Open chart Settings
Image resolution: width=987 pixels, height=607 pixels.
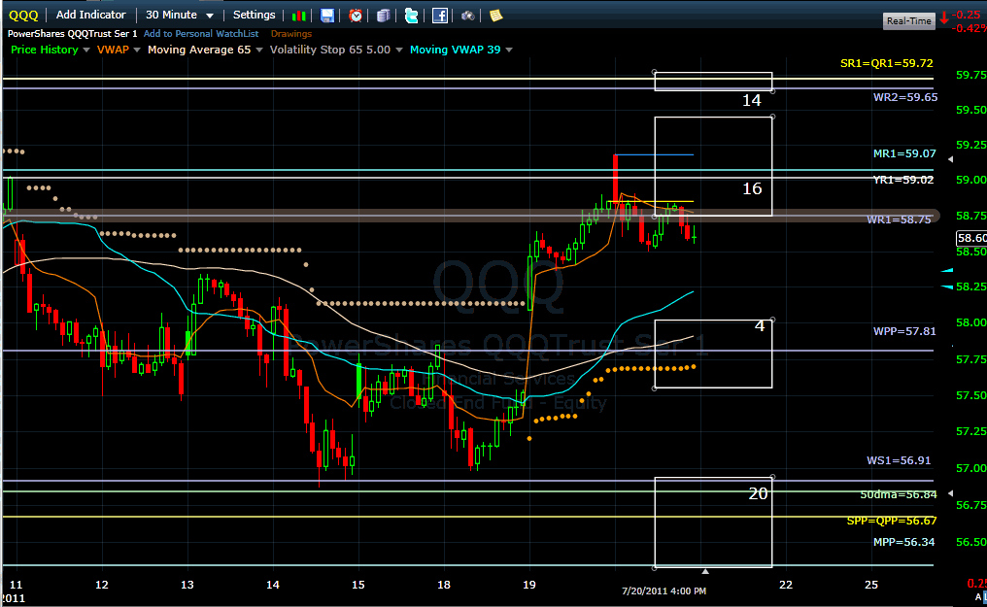point(254,15)
